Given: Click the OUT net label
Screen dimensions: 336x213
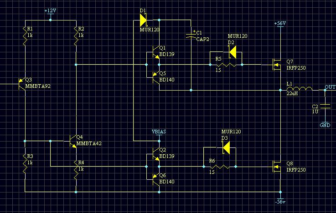Looking at the screenshot, I should [x=330, y=87].
